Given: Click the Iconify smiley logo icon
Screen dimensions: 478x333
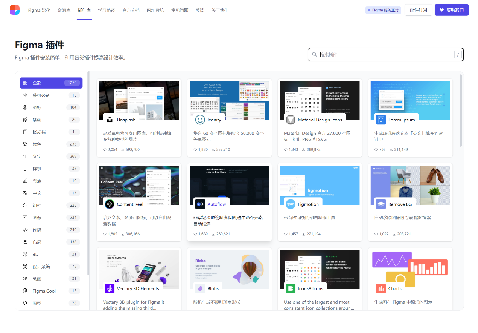Looking at the screenshot, I should (x=200, y=120).
